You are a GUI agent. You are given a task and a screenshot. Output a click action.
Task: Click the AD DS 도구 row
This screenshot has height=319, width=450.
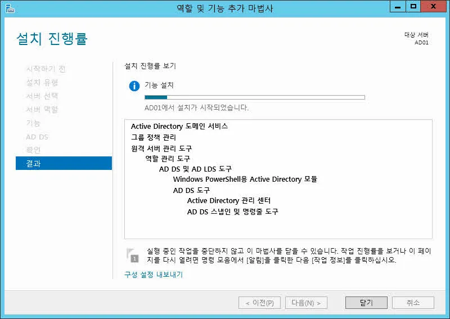coord(191,190)
